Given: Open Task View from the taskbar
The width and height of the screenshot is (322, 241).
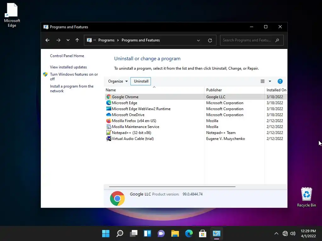Looking at the screenshot, I should coord(133,233).
